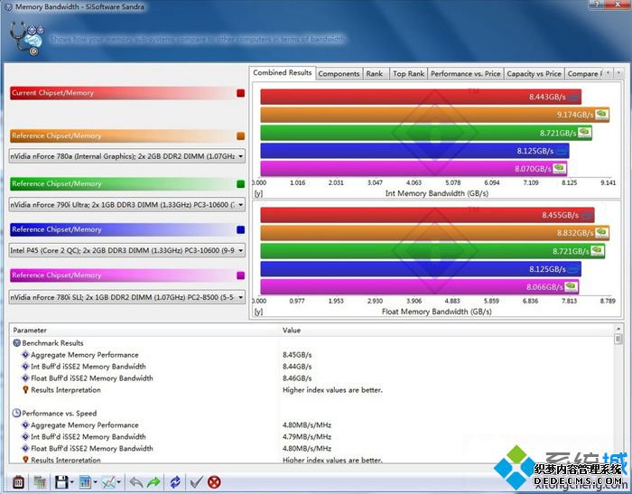
Task: Click the blue Reference Chipset/Memory header bar
Action: [x=122, y=229]
